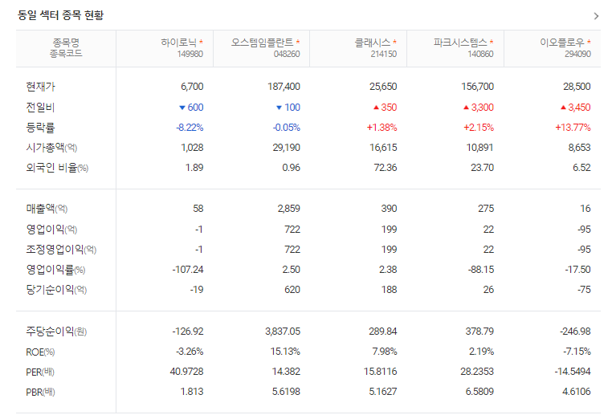The image size is (612, 415).
Task: Click sales value 2,859
Action: pos(289,209)
